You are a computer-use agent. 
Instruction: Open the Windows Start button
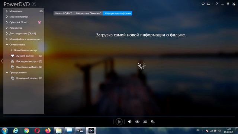coord(5,131)
